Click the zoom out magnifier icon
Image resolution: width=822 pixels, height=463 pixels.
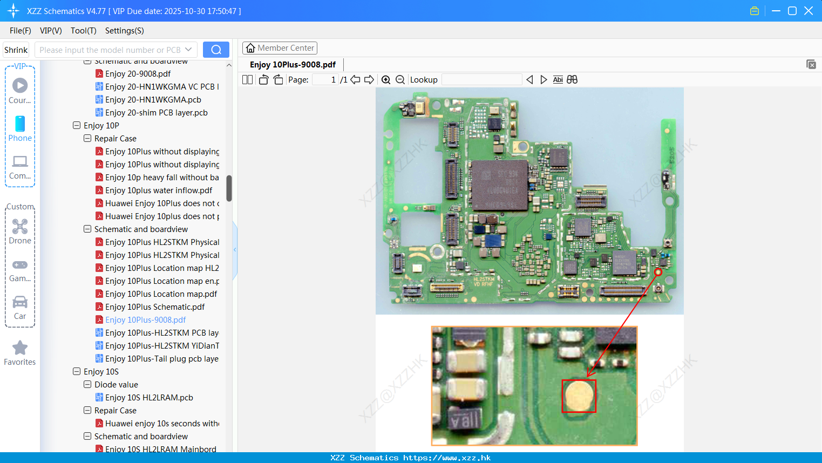(x=400, y=80)
